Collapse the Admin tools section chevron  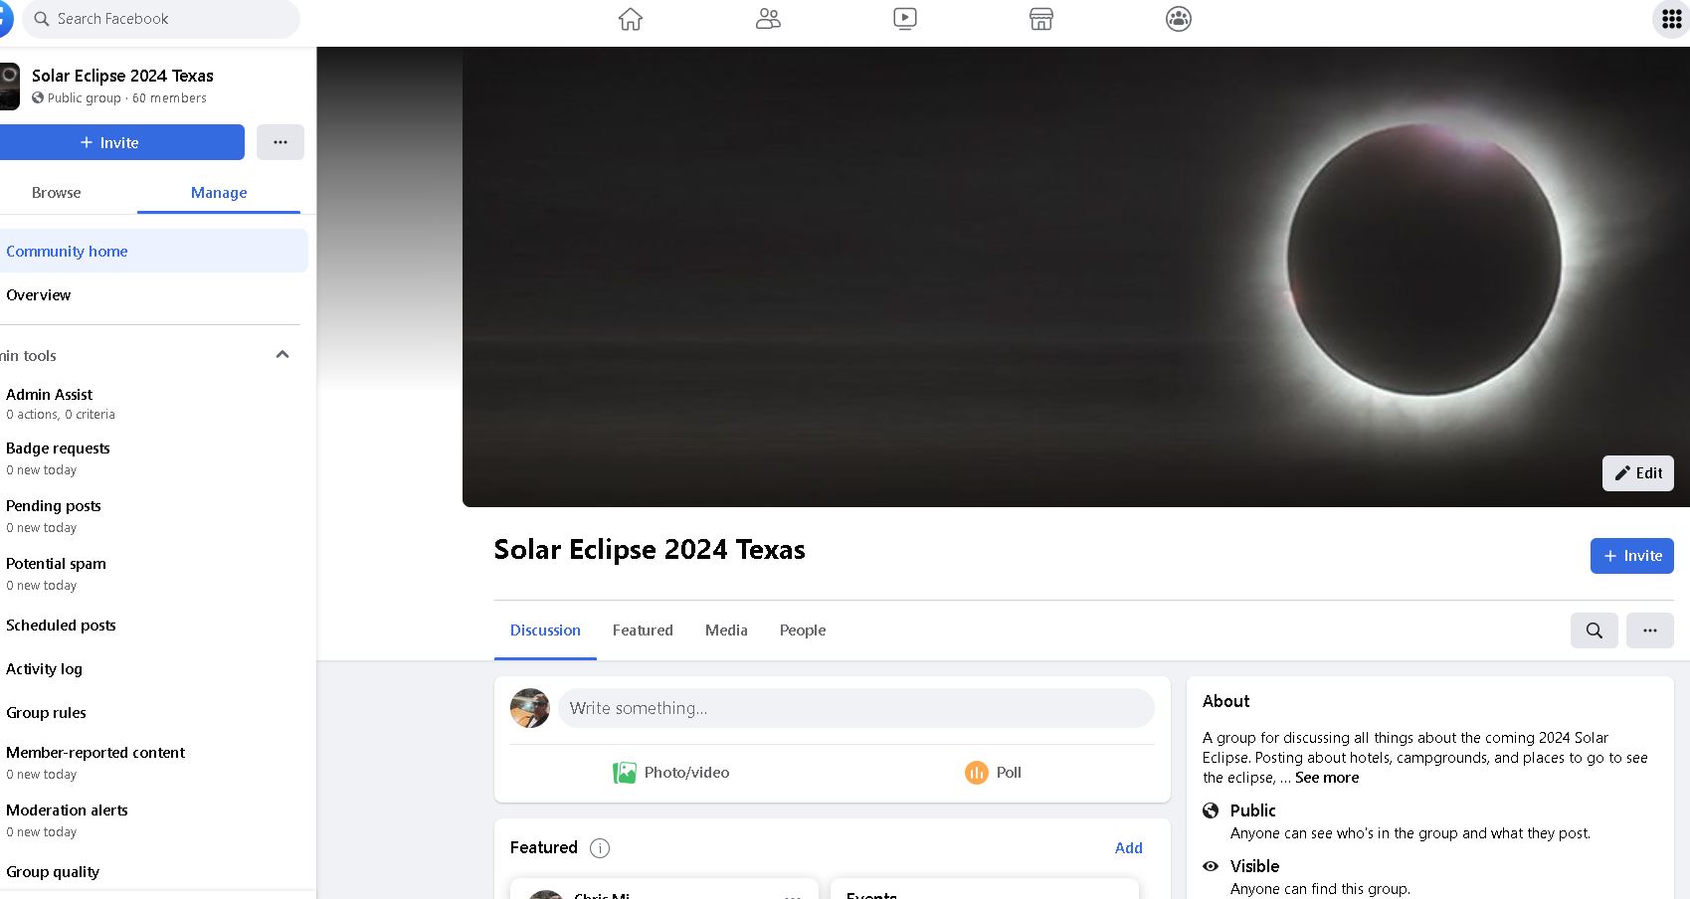coord(282,355)
